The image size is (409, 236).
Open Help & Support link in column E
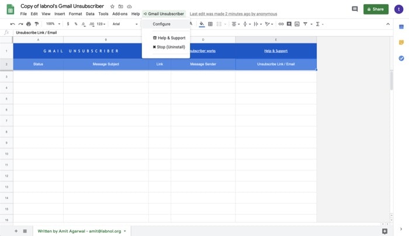(276, 51)
